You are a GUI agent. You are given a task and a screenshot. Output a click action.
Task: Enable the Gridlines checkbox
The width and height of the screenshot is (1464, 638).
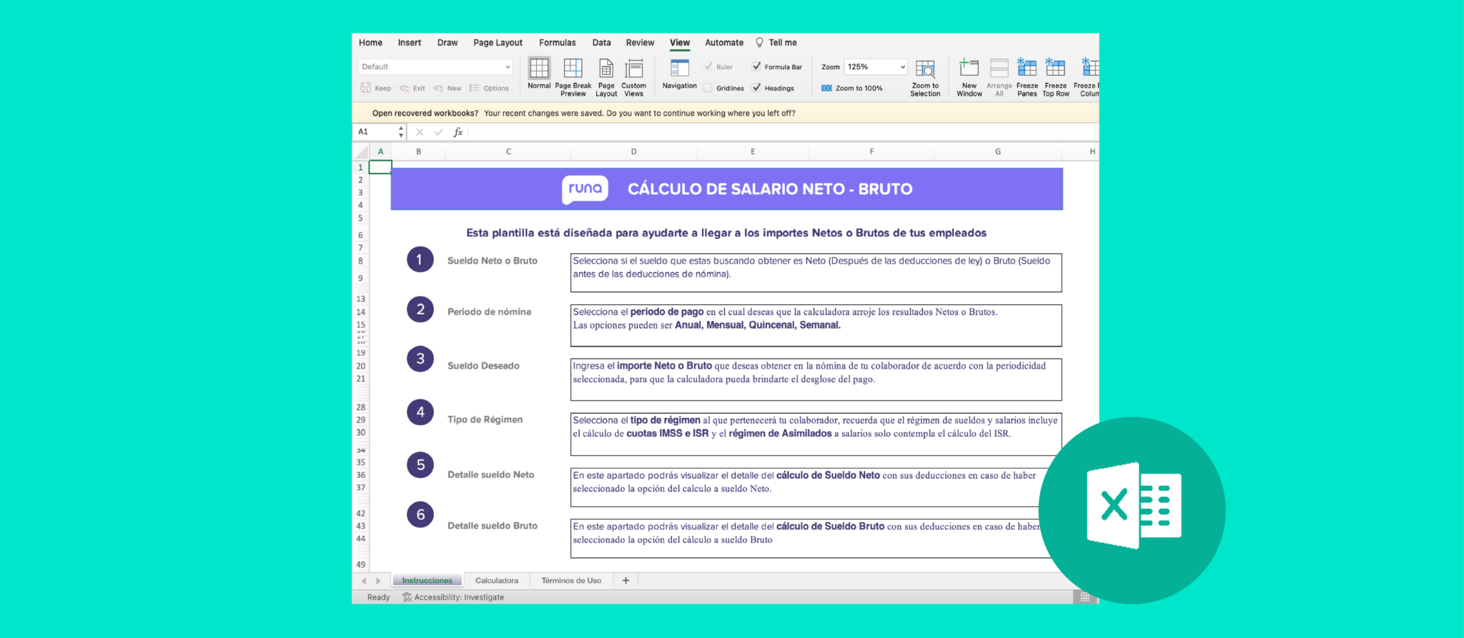coord(708,88)
